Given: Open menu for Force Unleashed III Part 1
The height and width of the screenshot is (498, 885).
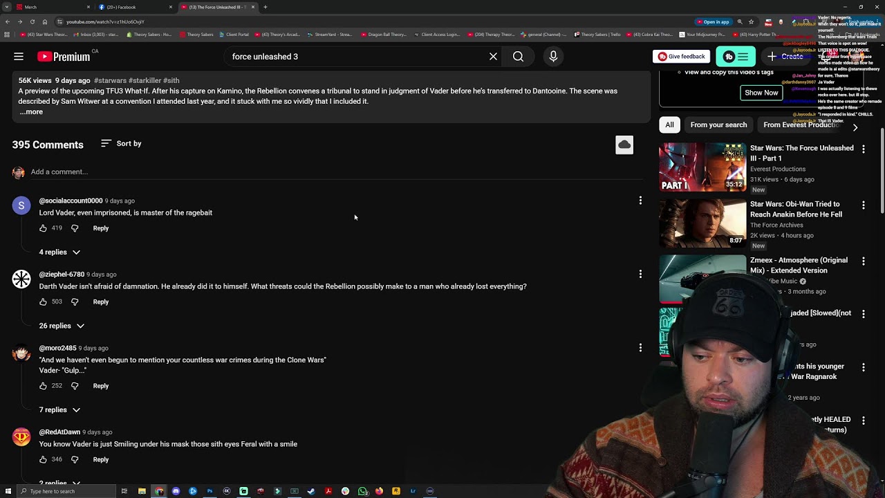Looking at the screenshot, I should tap(863, 148).
